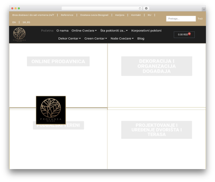
Task: Open the Kontakt link
Action: 136,15
